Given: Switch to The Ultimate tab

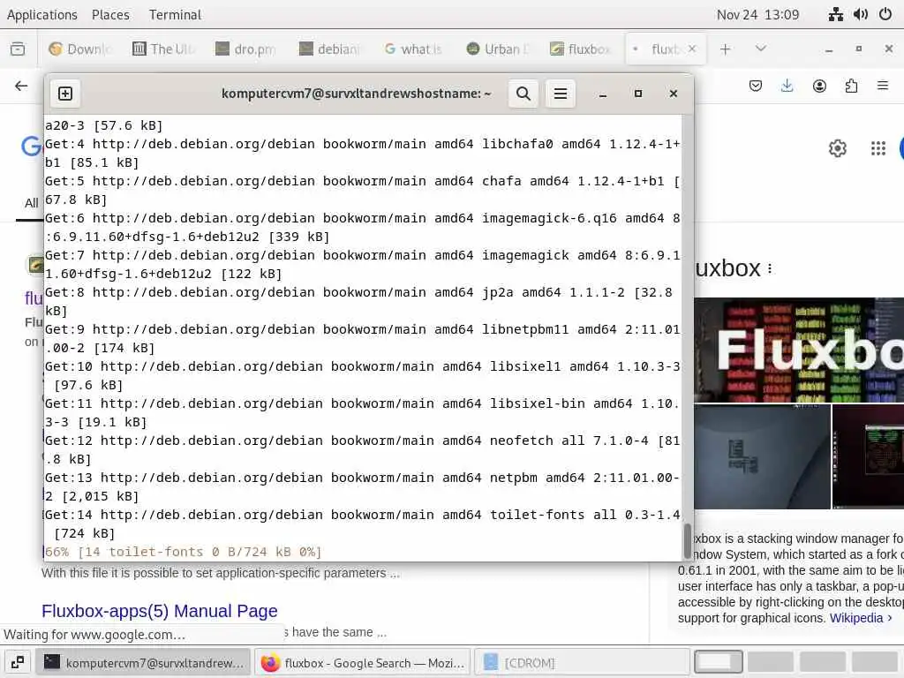Looking at the screenshot, I should coord(163,49).
